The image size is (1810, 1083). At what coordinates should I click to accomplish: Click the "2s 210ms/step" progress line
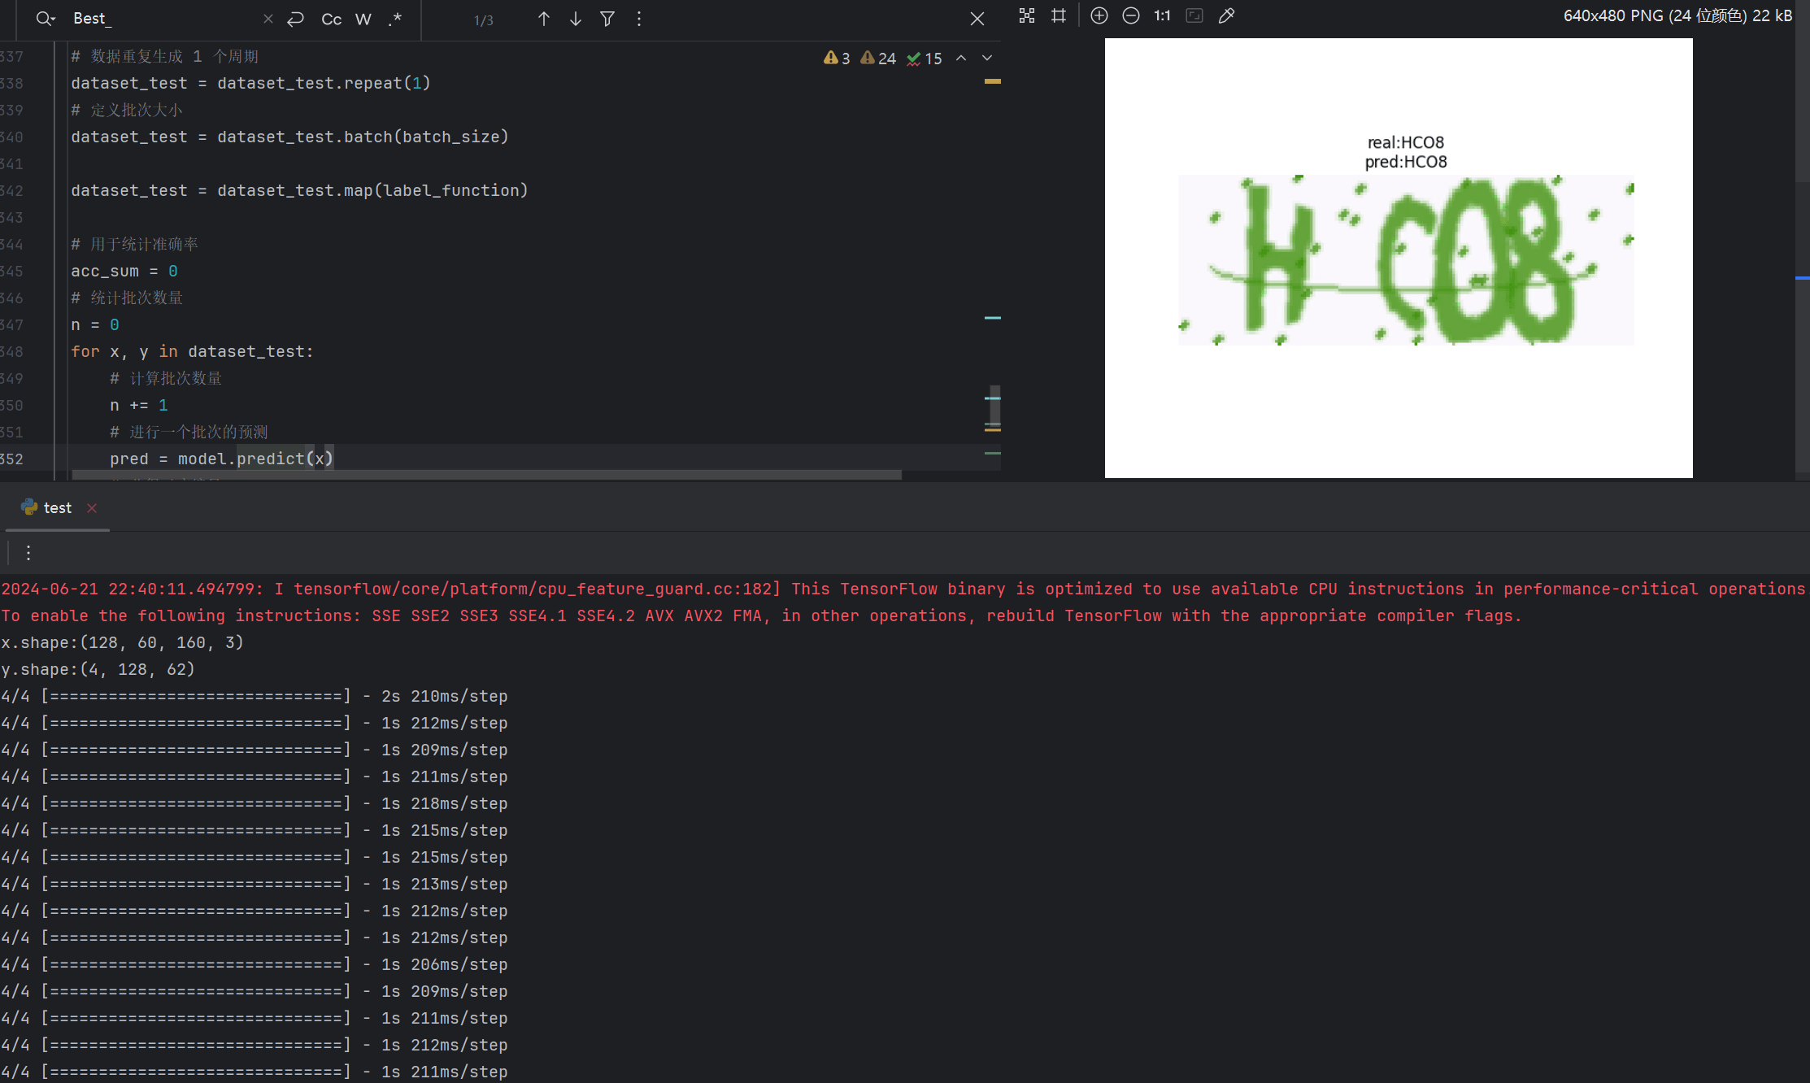click(x=255, y=696)
